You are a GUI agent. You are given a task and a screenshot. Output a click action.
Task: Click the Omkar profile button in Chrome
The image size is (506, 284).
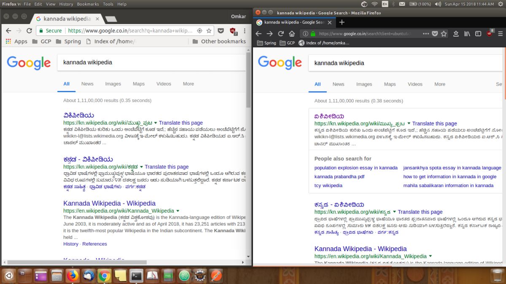click(238, 16)
